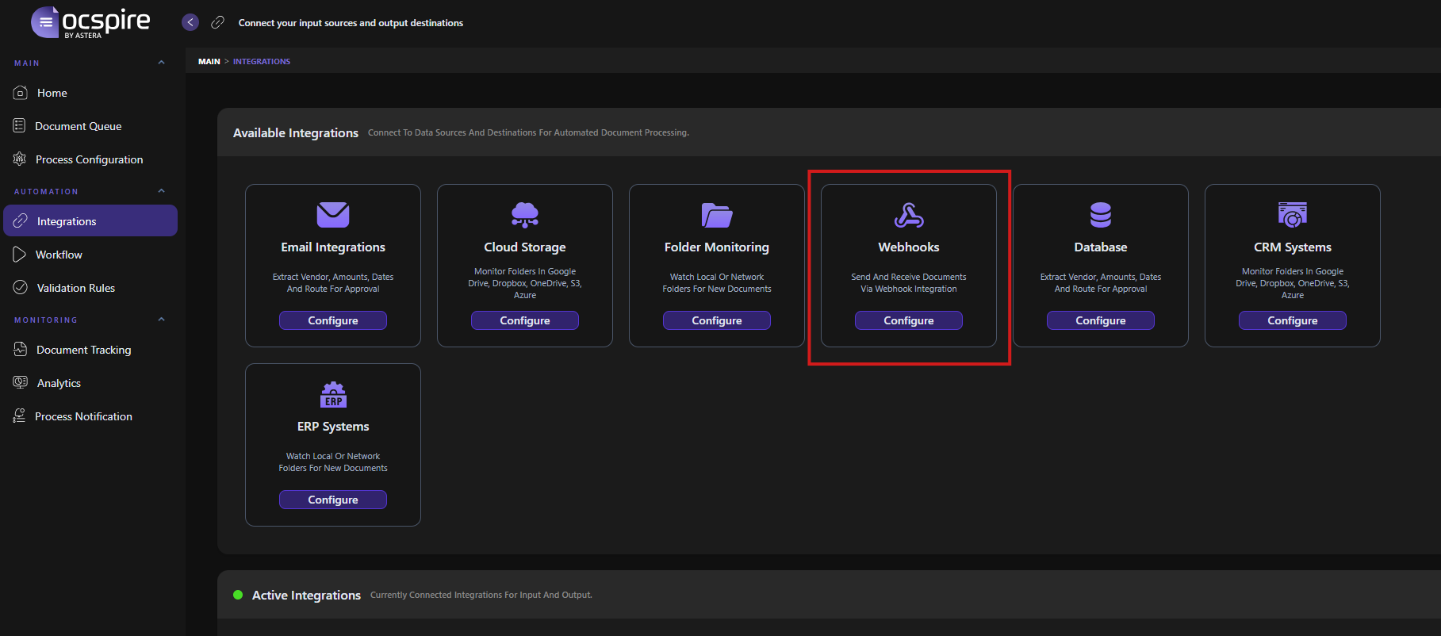Viewport: 1441px width, 636px height.
Task: Toggle the hamburger menu in logo
Action: coord(45,22)
